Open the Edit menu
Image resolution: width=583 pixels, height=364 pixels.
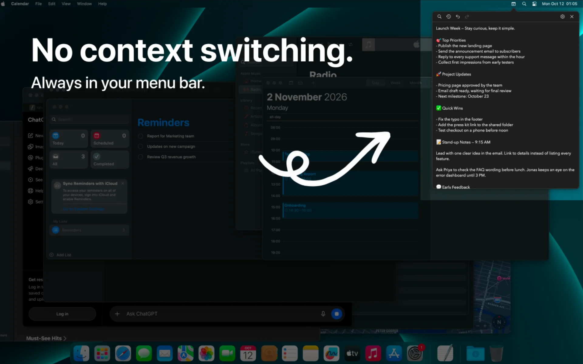pyautogui.click(x=52, y=4)
